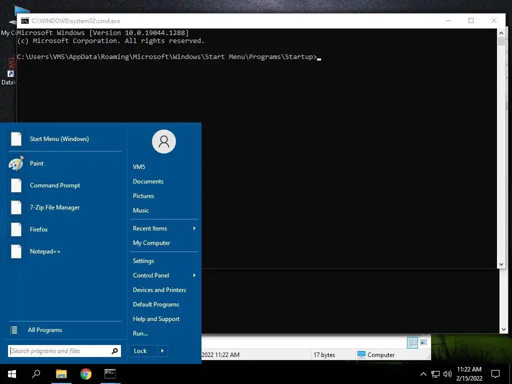Click the 17 bytes status text

324,355
